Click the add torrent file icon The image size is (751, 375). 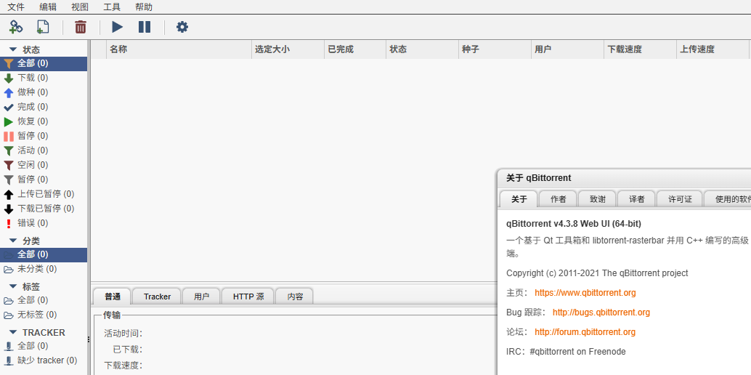pyautogui.click(x=43, y=27)
